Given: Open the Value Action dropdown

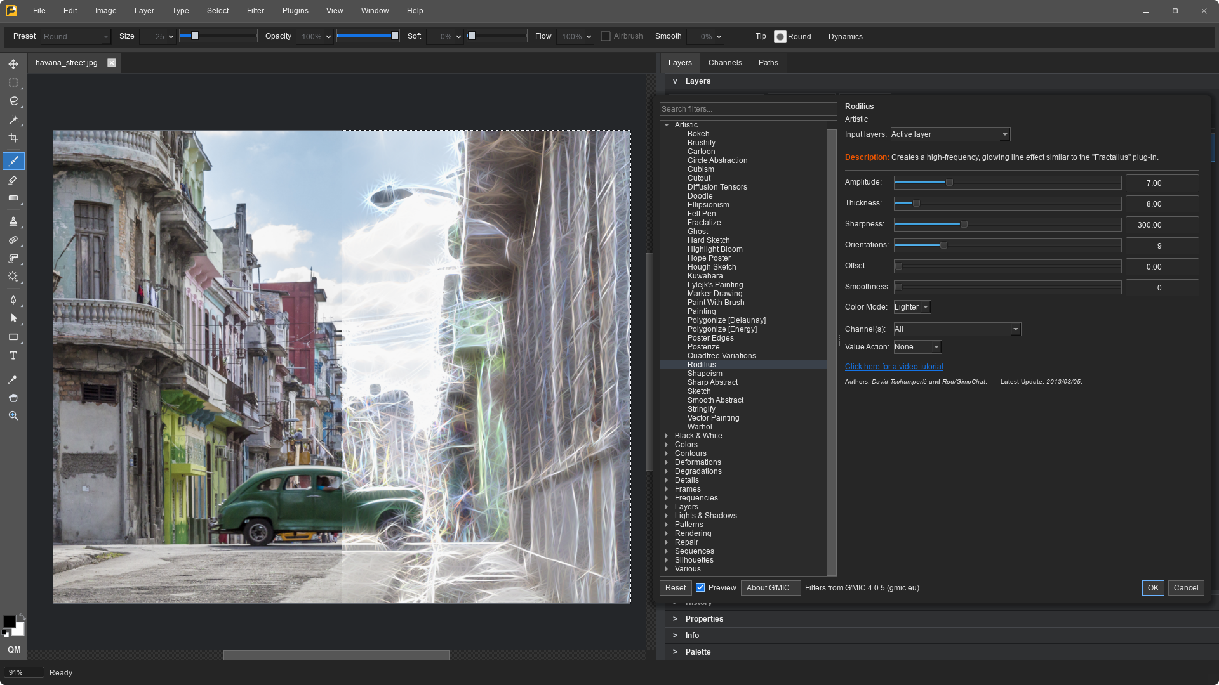Looking at the screenshot, I should (917, 347).
